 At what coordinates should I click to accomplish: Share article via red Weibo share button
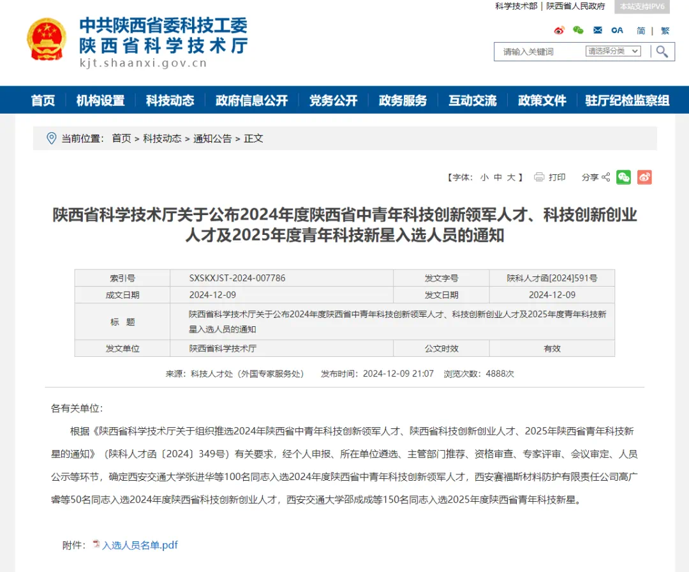point(644,177)
